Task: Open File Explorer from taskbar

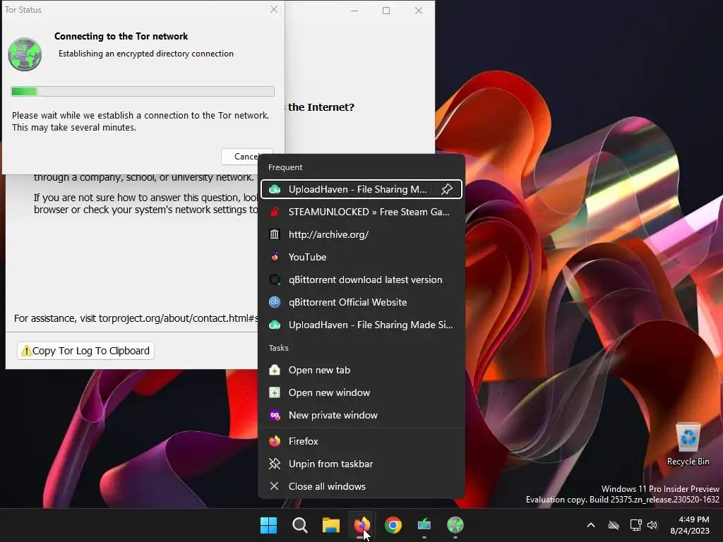Action: click(x=330, y=525)
